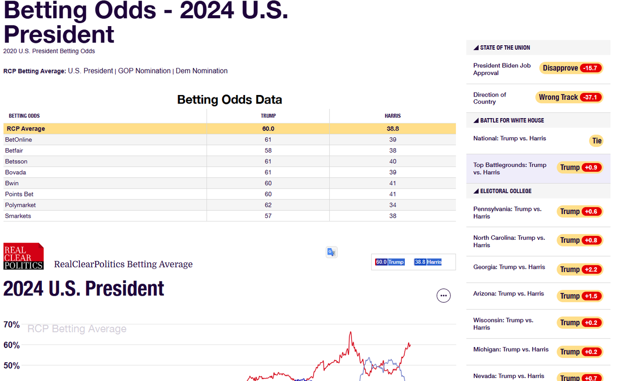Collapse the State of the Union section
The height and width of the screenshot is (381, 631).
(x=502, y=48)
